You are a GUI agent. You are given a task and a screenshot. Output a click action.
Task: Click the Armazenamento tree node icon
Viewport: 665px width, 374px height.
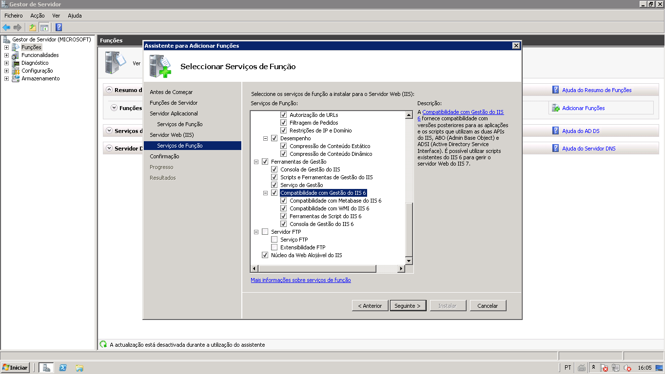tap(16, 78)
